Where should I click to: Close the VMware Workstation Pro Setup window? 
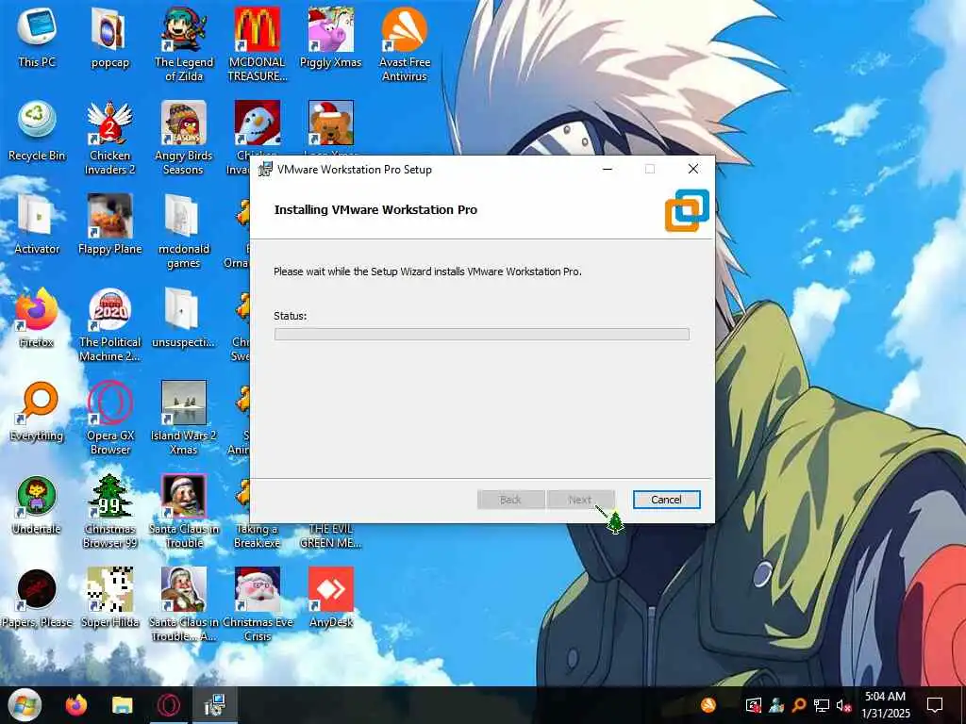coord(693,170)
